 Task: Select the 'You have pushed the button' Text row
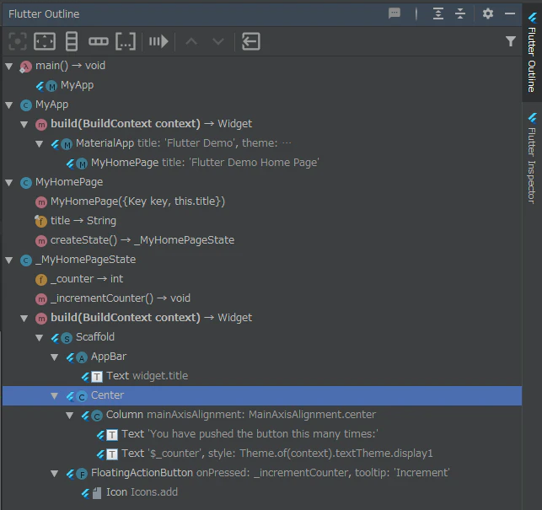click(261, 434)
